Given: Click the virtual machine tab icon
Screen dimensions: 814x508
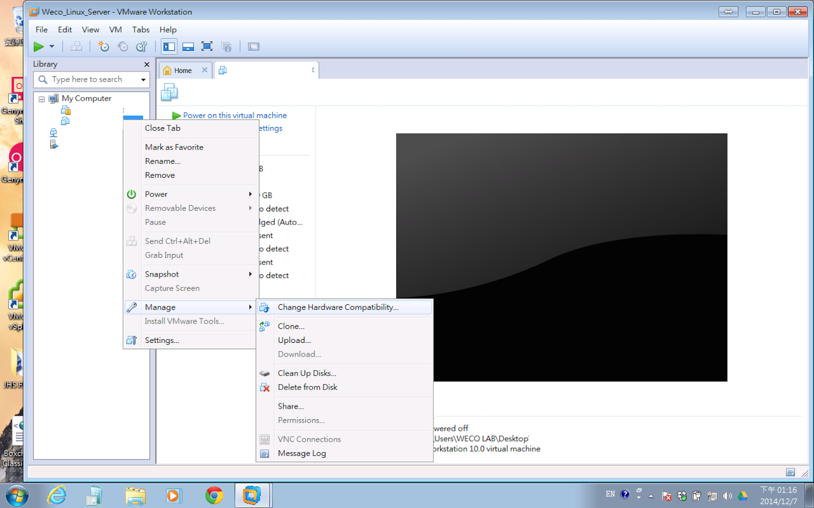Looking at the screenshot, I should point(223,71).
